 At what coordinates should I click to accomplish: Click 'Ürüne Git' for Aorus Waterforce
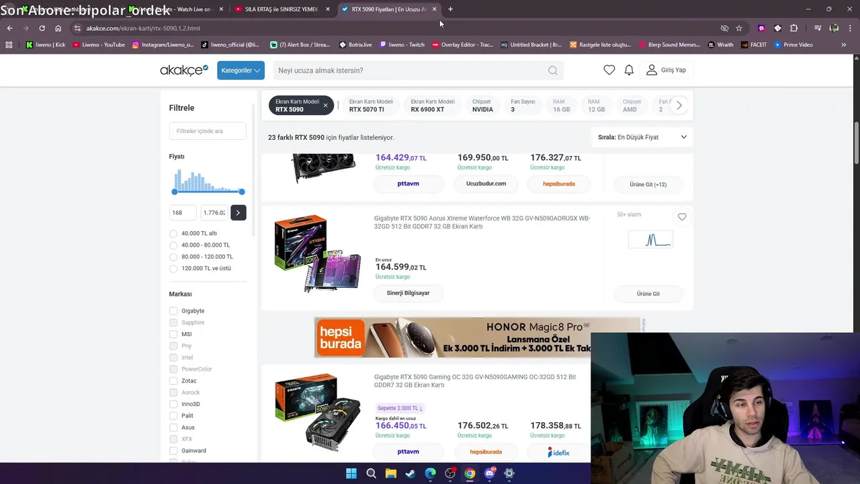pyautogui.click(x=648, y=294)
